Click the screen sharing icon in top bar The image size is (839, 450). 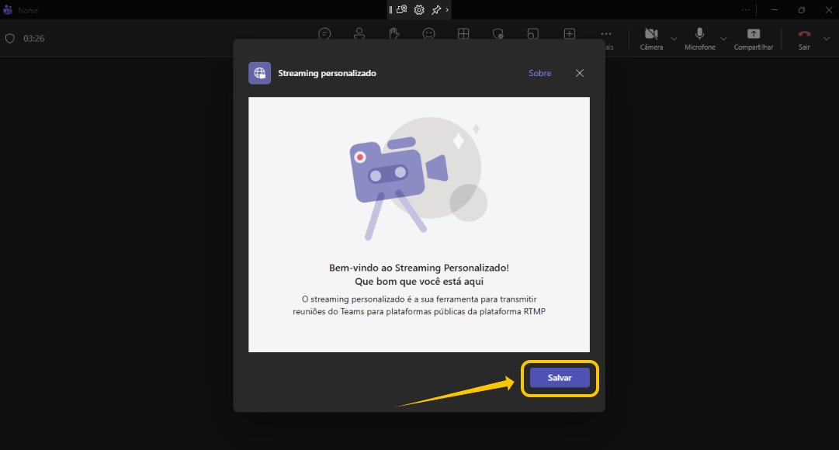(x=401, y=9)
